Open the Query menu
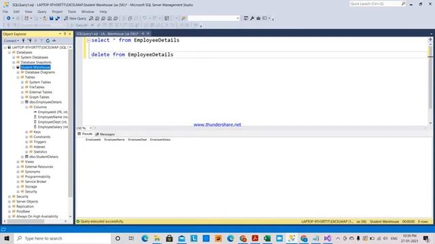Image resolution: width=435 pixels, height=244 pixels. click(x=42, y=12)
